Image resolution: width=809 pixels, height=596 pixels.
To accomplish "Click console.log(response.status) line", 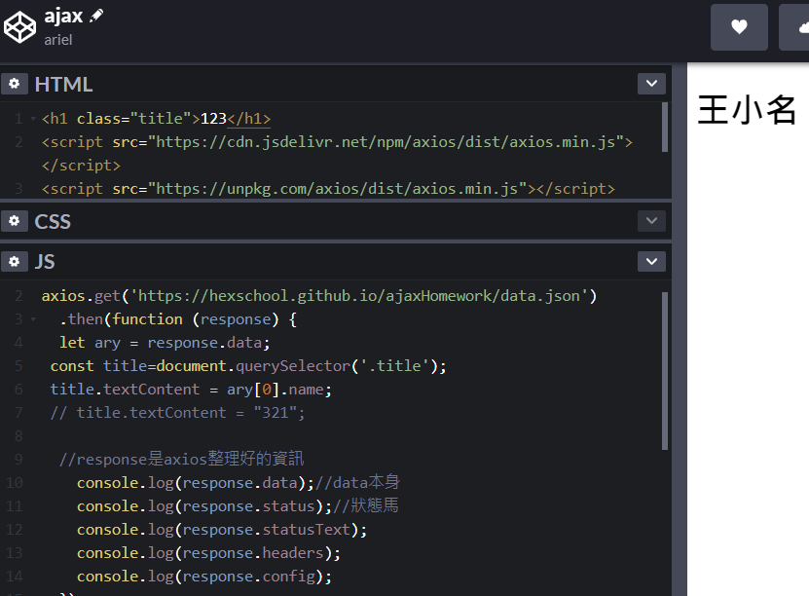I will [x=238, y=506].
